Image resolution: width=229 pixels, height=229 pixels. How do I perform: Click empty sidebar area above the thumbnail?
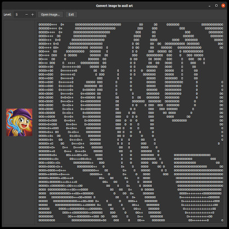pyautogui.click(x=19, y=64)
